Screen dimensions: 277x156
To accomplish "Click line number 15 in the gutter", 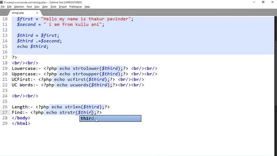I will (x=5, y=46).
